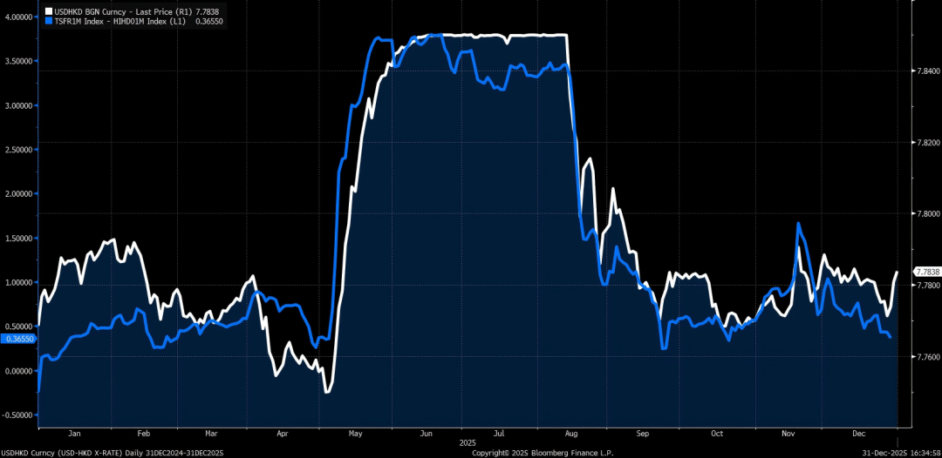Click the Jan label on the time axis
942x458 pixels.
coord(74,433)
